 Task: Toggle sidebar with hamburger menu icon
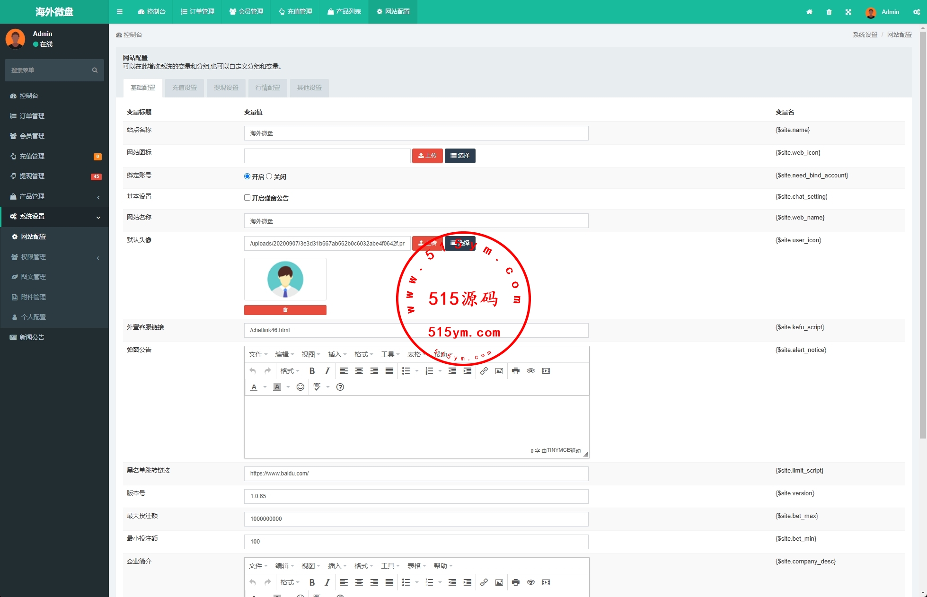119,11
